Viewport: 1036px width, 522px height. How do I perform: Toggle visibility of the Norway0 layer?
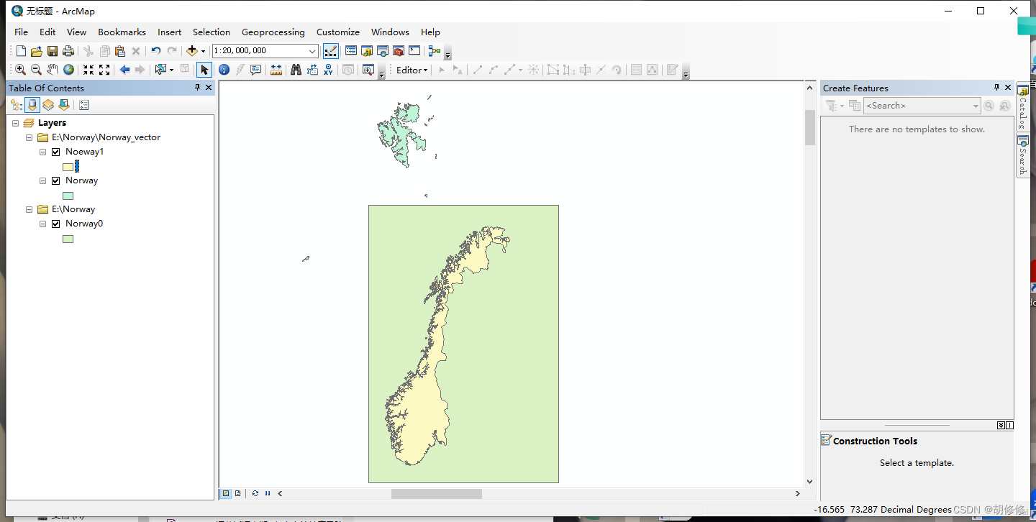pos(56,224)
